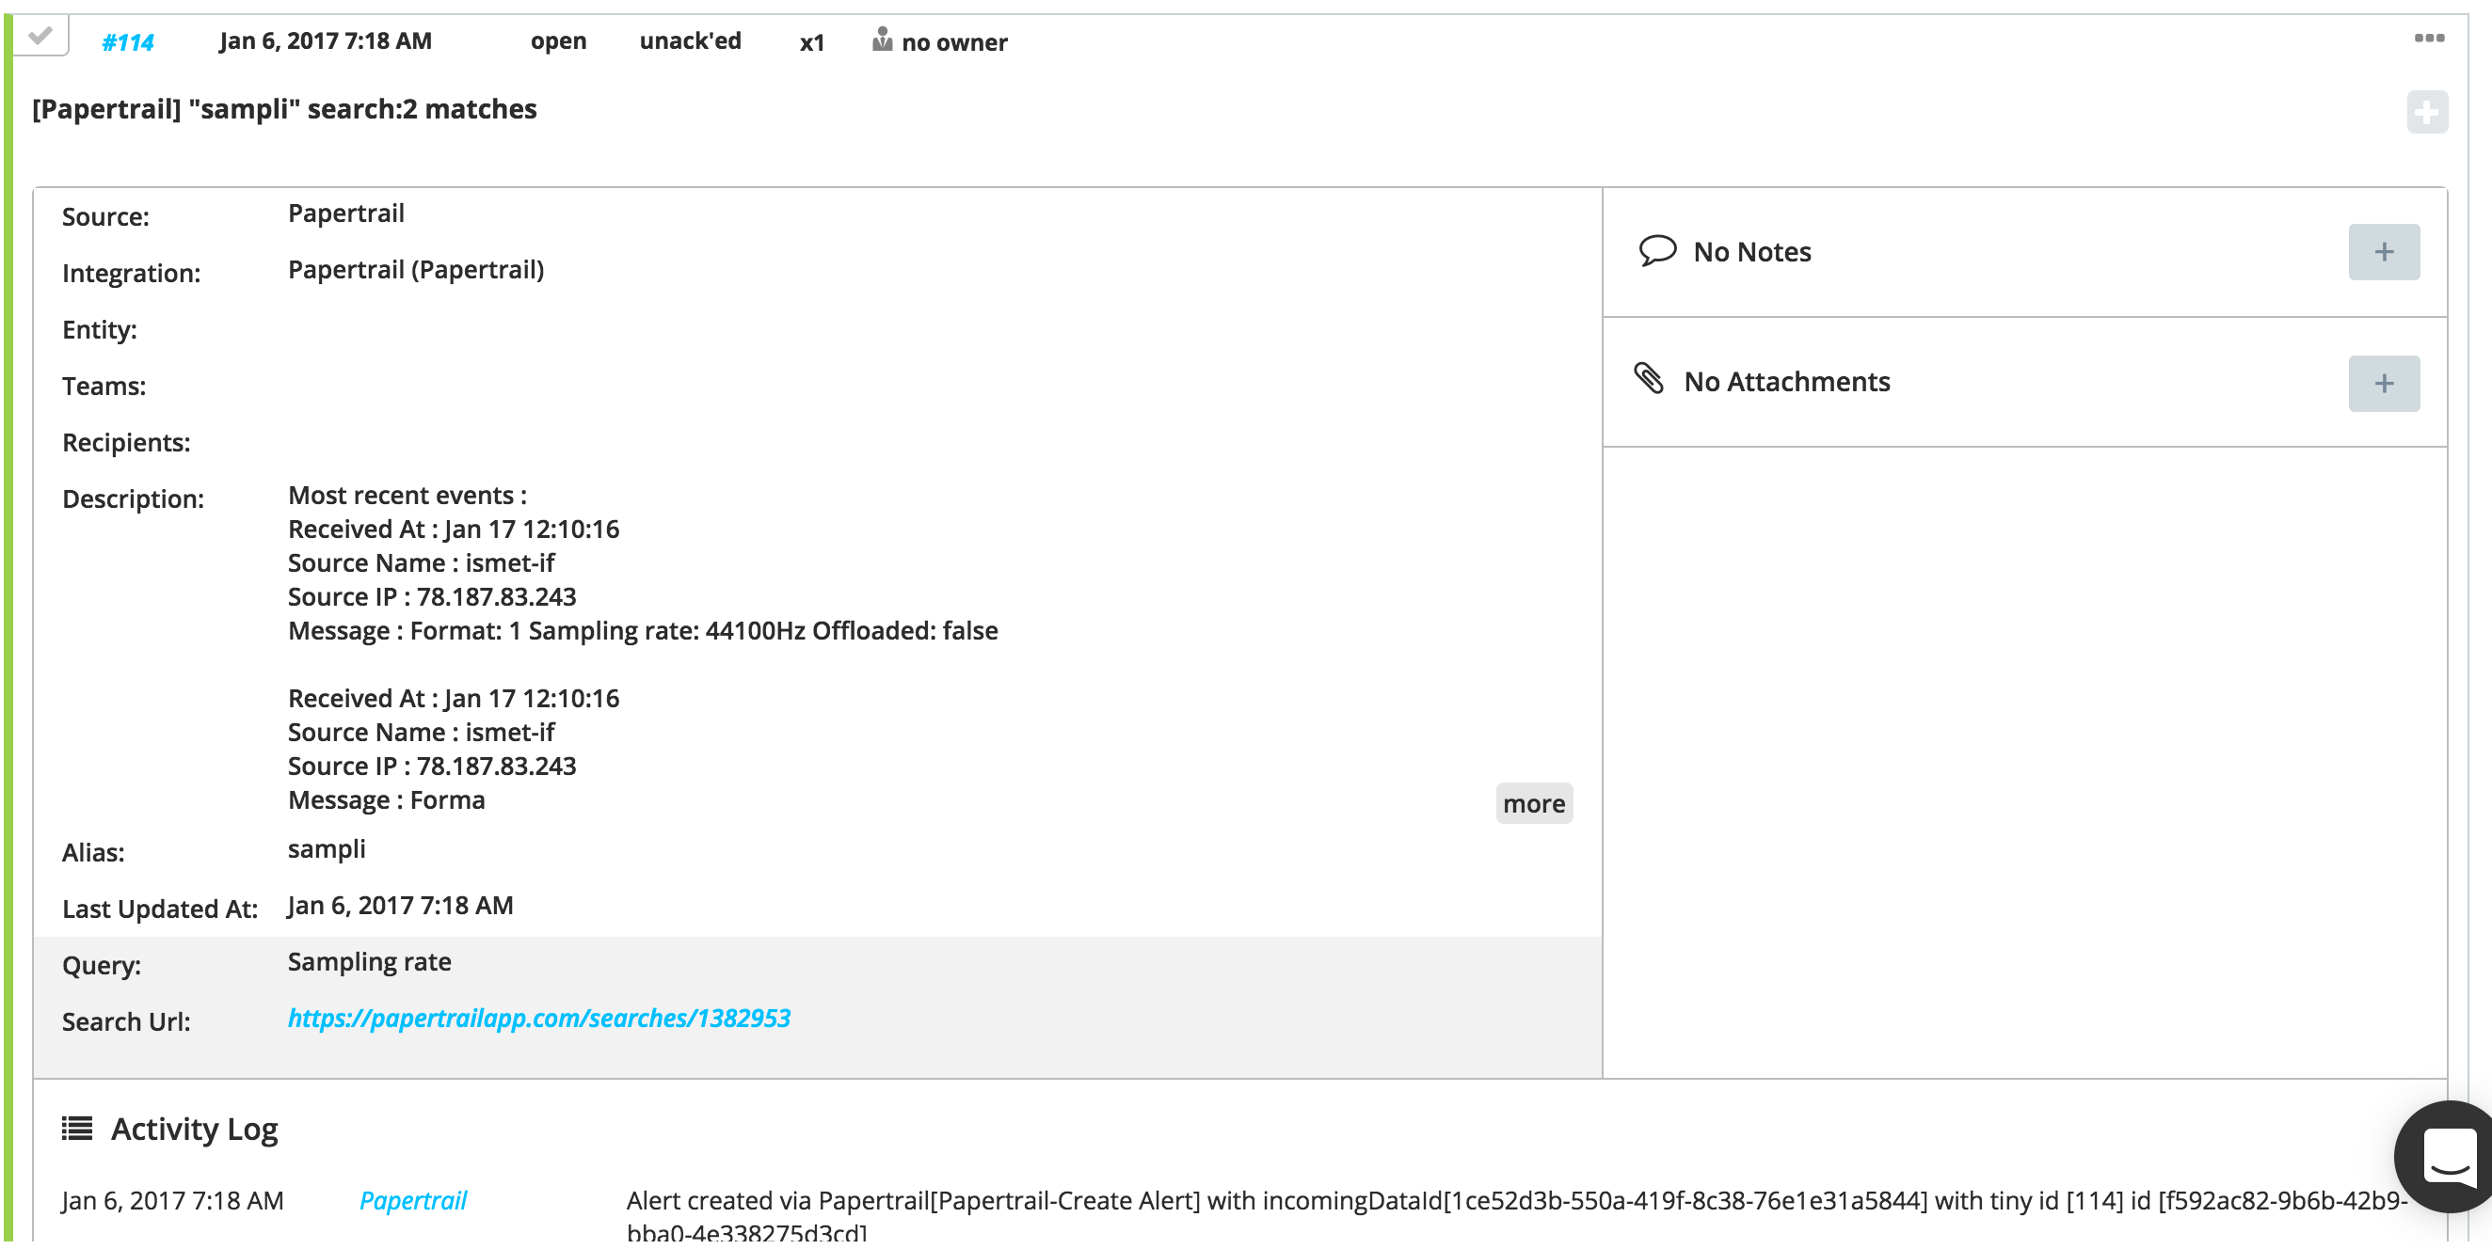
Task: Click the plus icon beside alert title
Action: 2426,112
